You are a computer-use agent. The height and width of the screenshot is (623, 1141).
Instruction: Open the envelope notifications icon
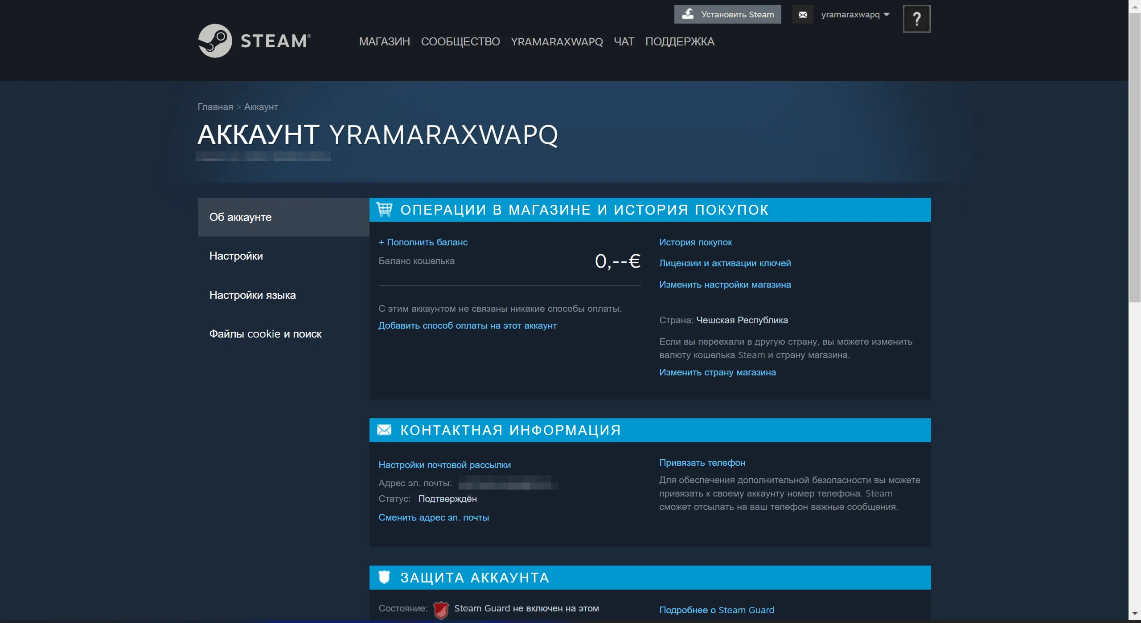point(803,15)
